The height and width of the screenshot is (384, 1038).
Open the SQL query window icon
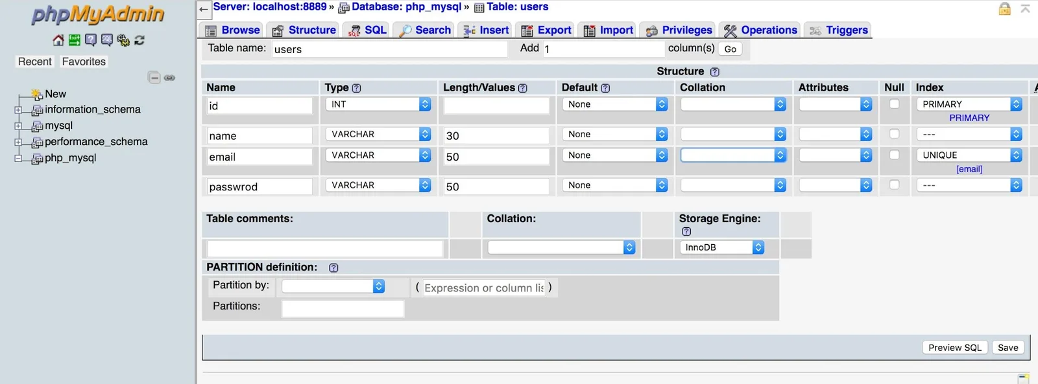tap(107, 40)
